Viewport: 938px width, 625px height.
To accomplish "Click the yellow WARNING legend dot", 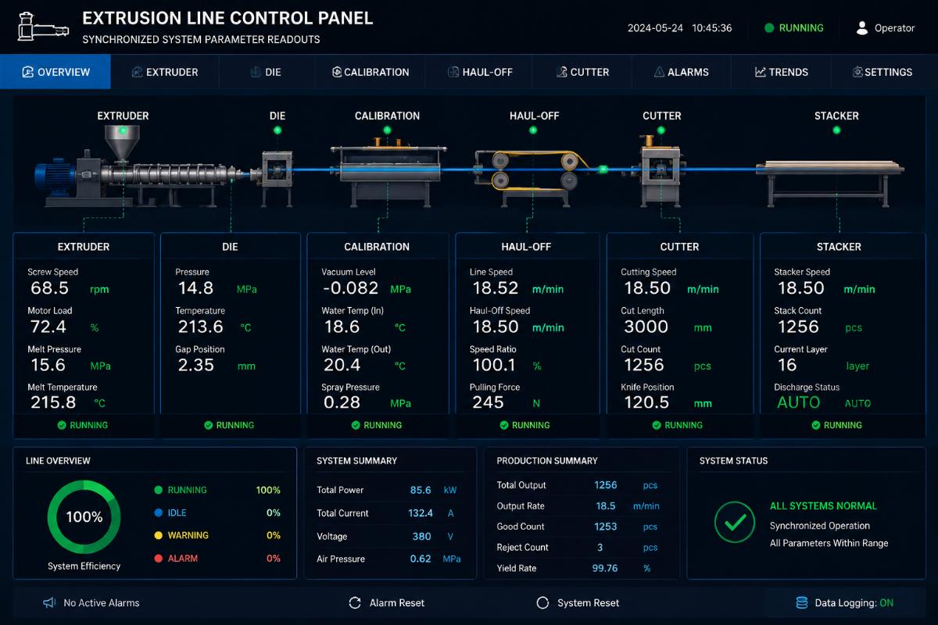I will coord(158,535).
